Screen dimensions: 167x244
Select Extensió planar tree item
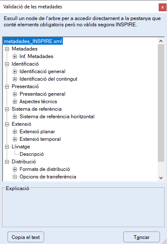tap(37, 132)
